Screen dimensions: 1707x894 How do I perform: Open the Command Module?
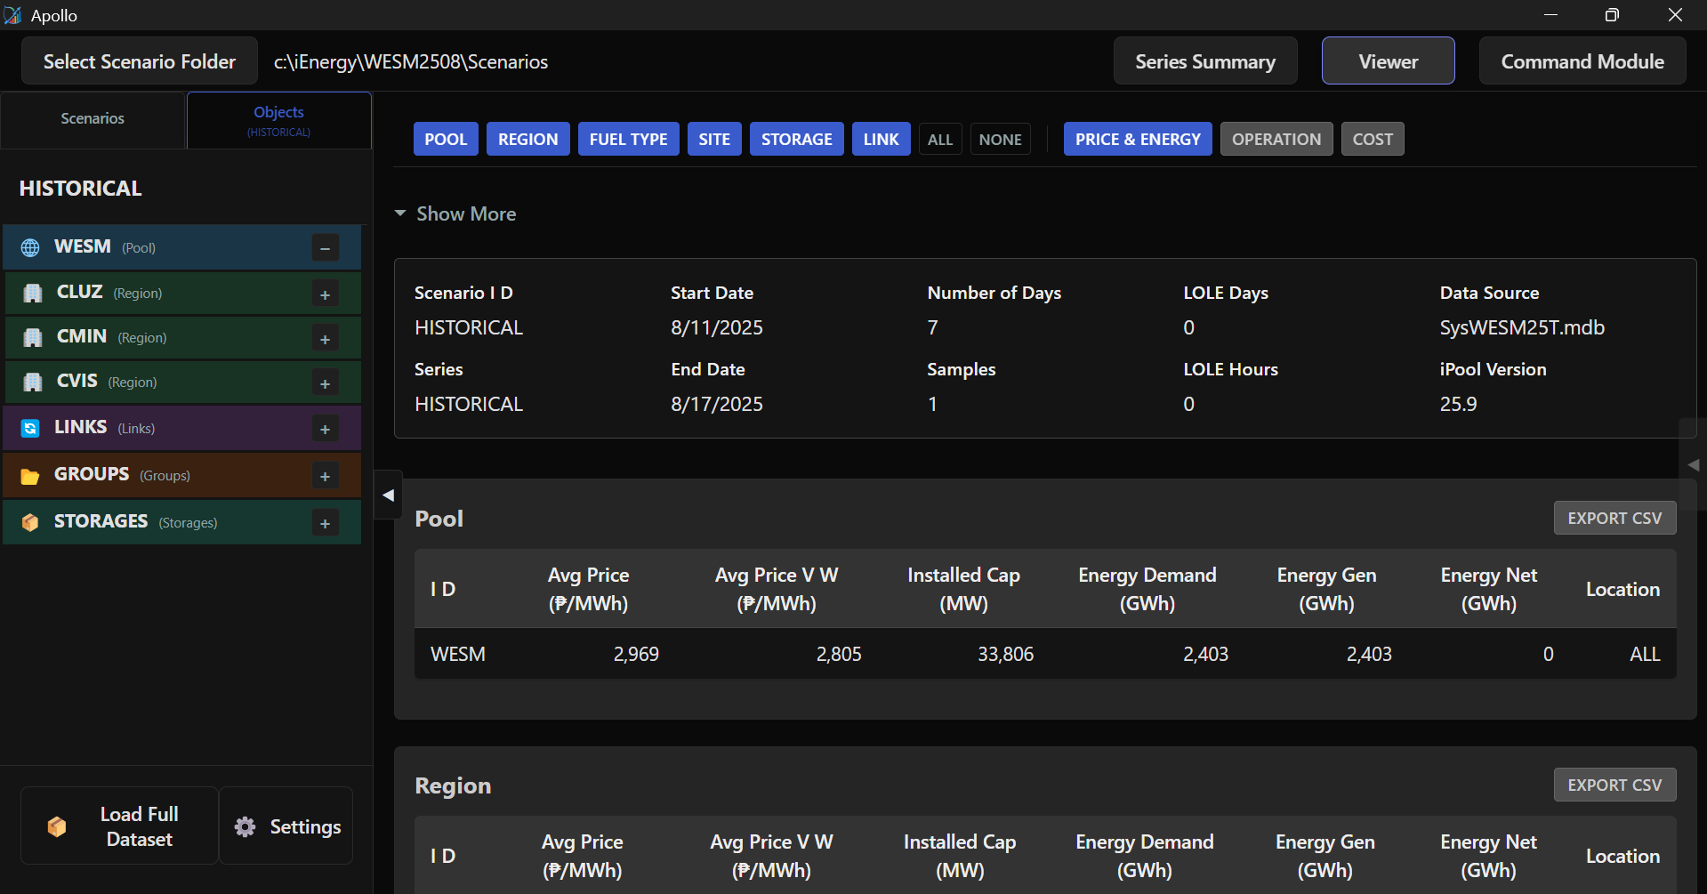pyautogui.click(x=1582, y=61)
